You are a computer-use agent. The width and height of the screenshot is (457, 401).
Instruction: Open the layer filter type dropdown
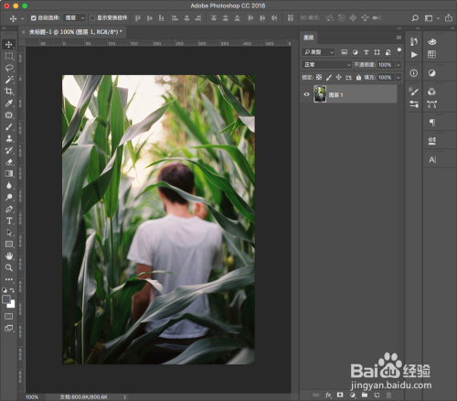[318, 52]
